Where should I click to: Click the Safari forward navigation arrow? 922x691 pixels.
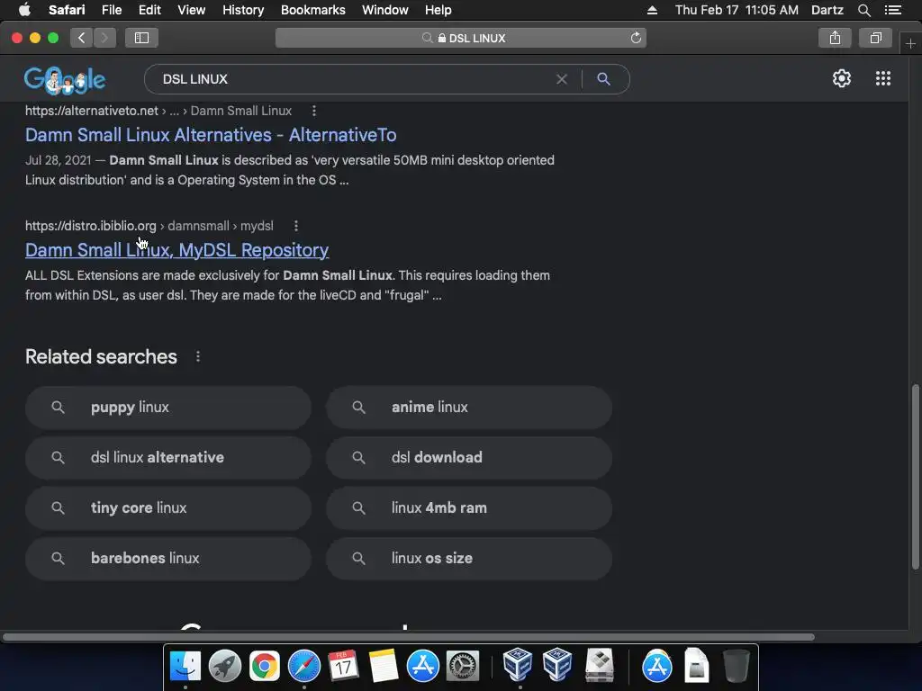(104, 38)
